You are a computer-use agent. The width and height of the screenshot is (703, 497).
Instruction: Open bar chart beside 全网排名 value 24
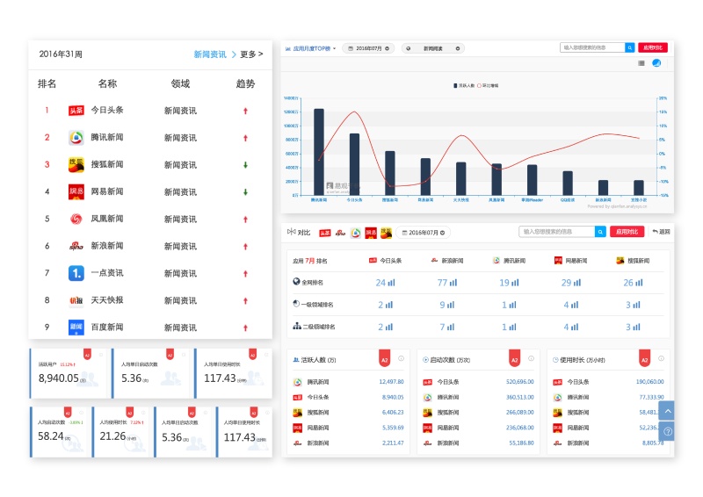tap(391, 283)
